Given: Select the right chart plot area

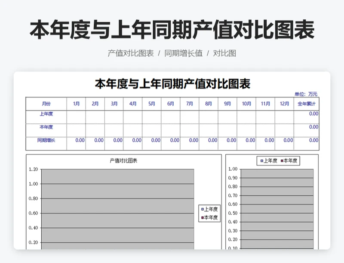Looking at the screenshot, I should pos(277,209).
